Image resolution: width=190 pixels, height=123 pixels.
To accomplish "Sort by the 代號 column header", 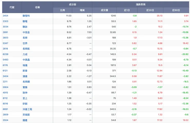I will (12, 7).
